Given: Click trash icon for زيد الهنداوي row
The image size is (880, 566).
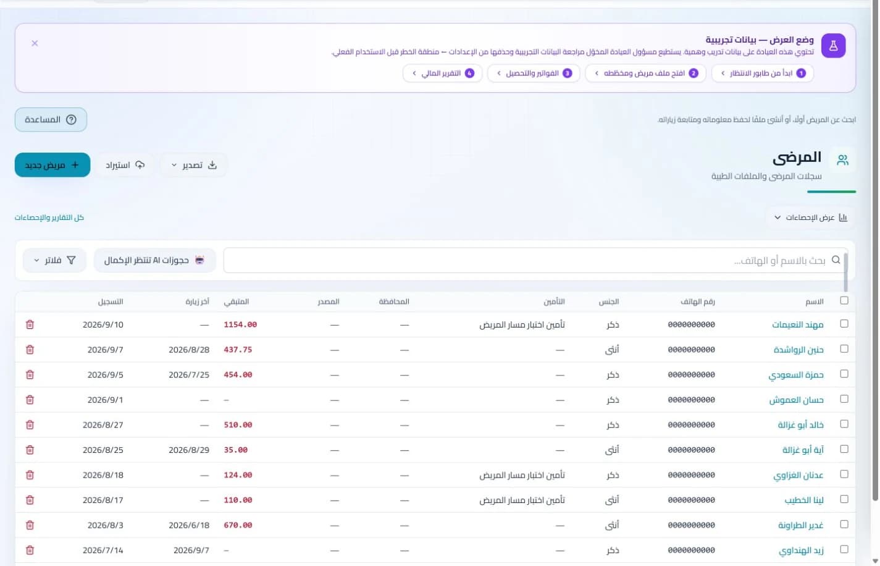Looking at the screenshot, I should pyautogui.click(x=30, y=550).
